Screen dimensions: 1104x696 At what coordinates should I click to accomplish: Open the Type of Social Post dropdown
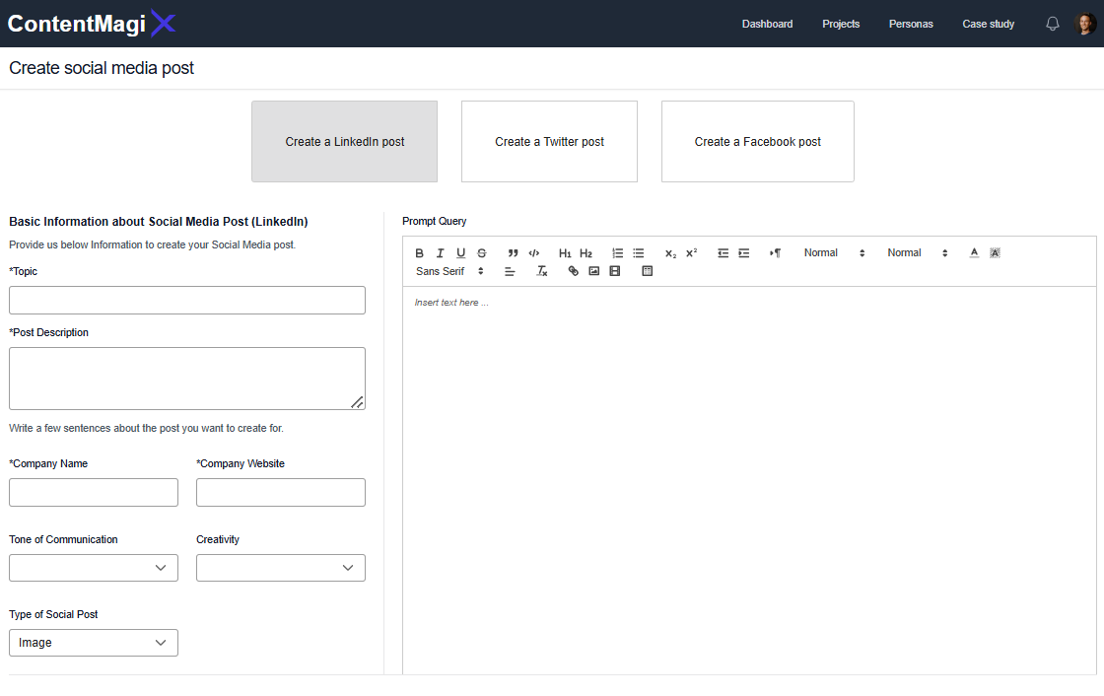tap(94, 643)
